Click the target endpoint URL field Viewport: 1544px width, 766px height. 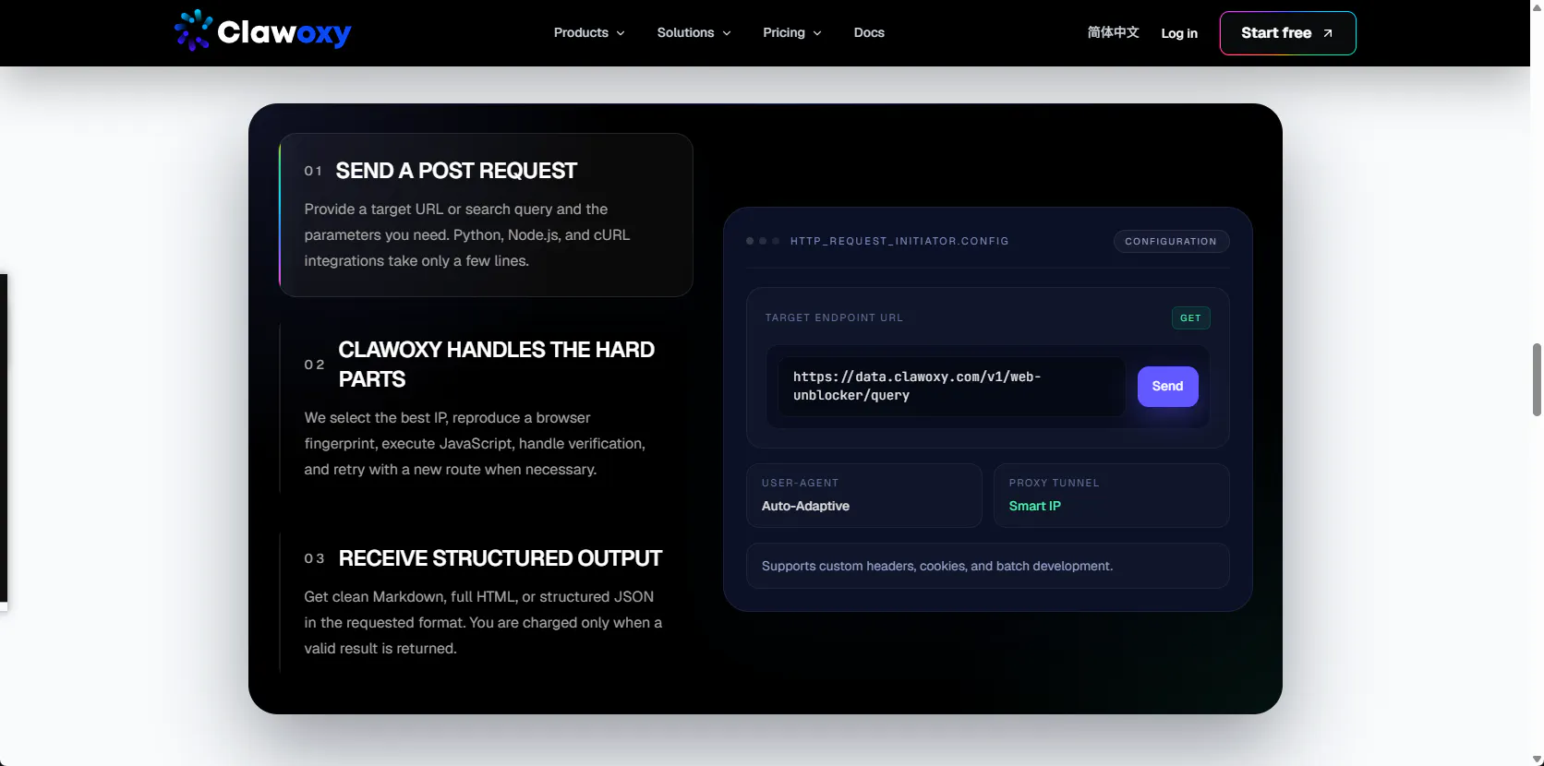coord(951,387)
